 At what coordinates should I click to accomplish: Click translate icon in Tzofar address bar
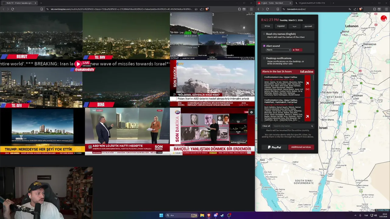(x=350, y=9)
